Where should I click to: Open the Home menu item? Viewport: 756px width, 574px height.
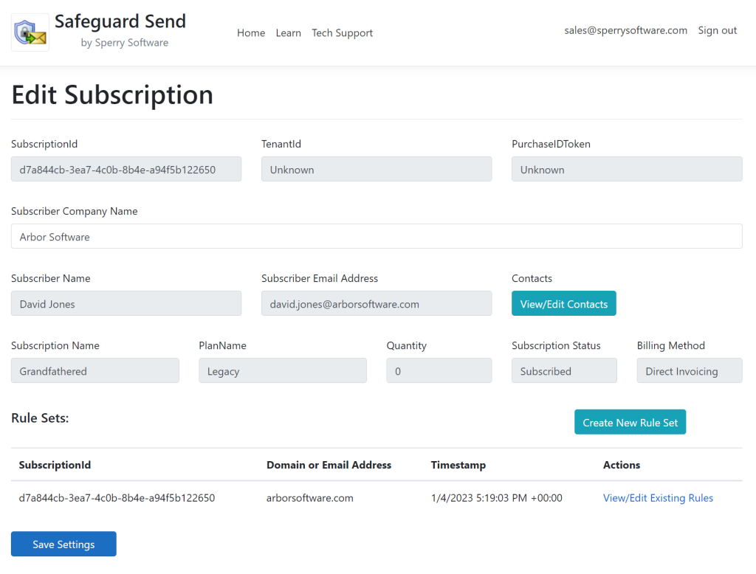point(251,32)
